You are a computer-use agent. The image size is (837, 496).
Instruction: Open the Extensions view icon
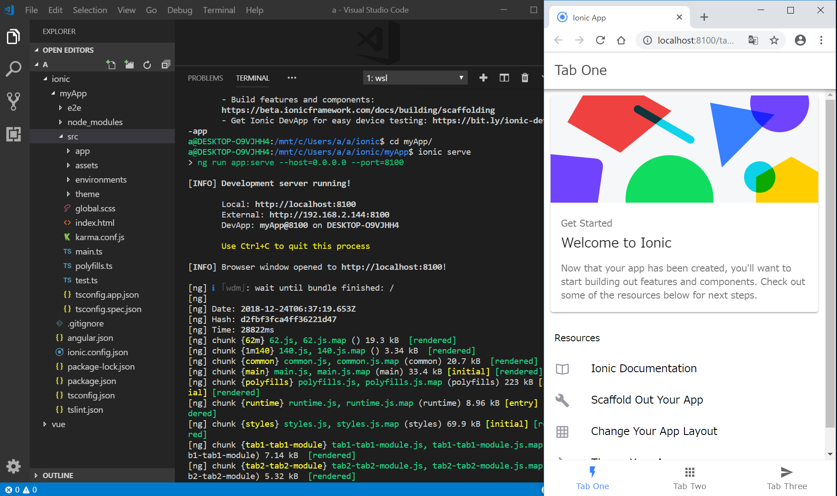[x=14, y=134]
